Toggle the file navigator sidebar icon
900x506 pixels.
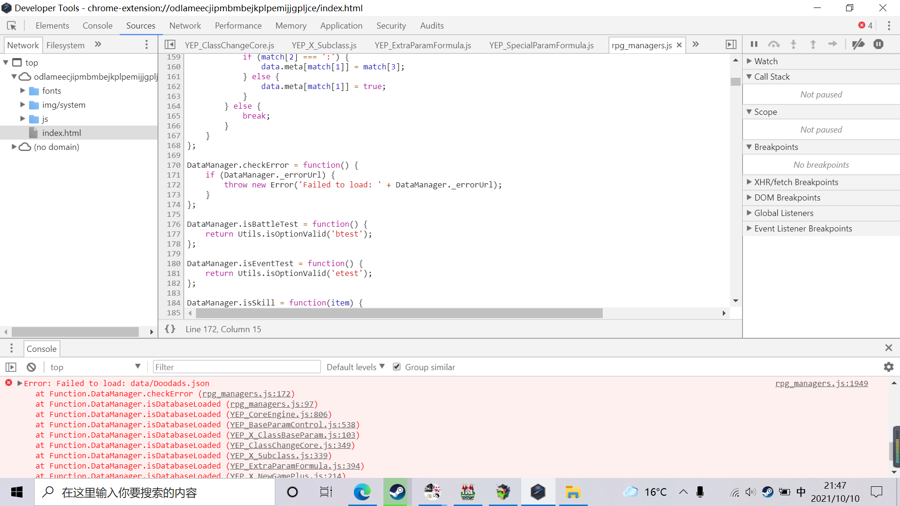tap(170, 45)
